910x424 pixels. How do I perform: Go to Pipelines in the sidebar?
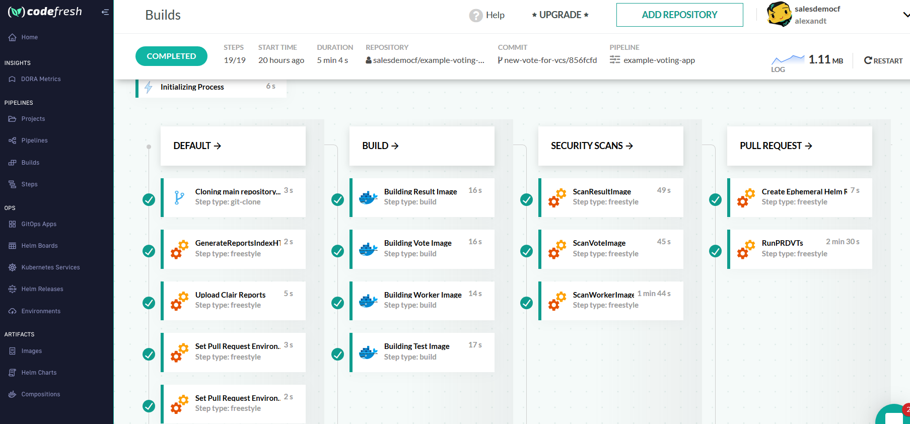(x=34, y=140)
